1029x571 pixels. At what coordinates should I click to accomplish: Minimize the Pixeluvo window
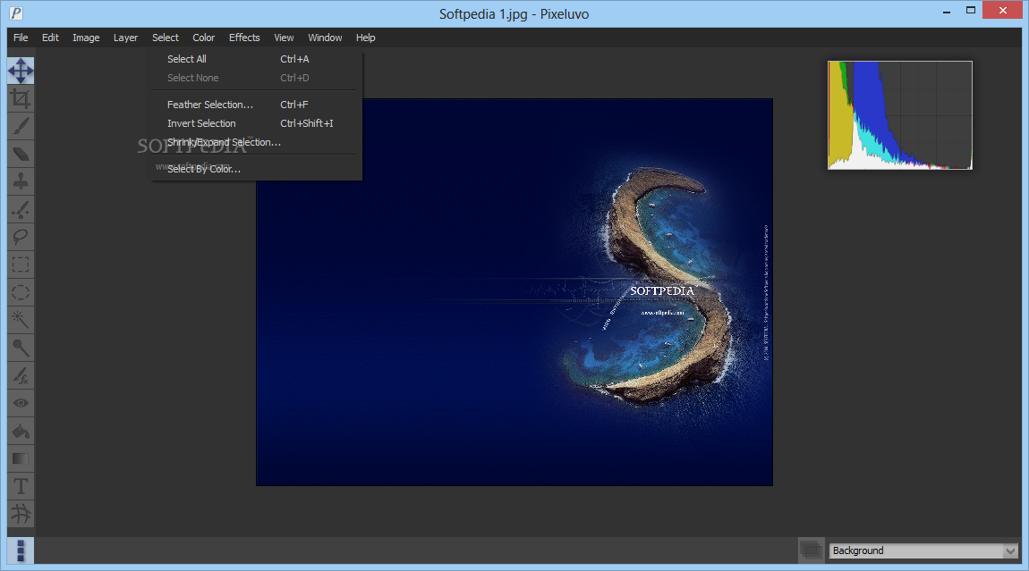[947, 11]
